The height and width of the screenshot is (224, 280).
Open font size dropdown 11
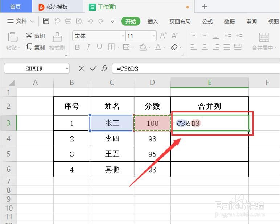(x=154, y=36)
